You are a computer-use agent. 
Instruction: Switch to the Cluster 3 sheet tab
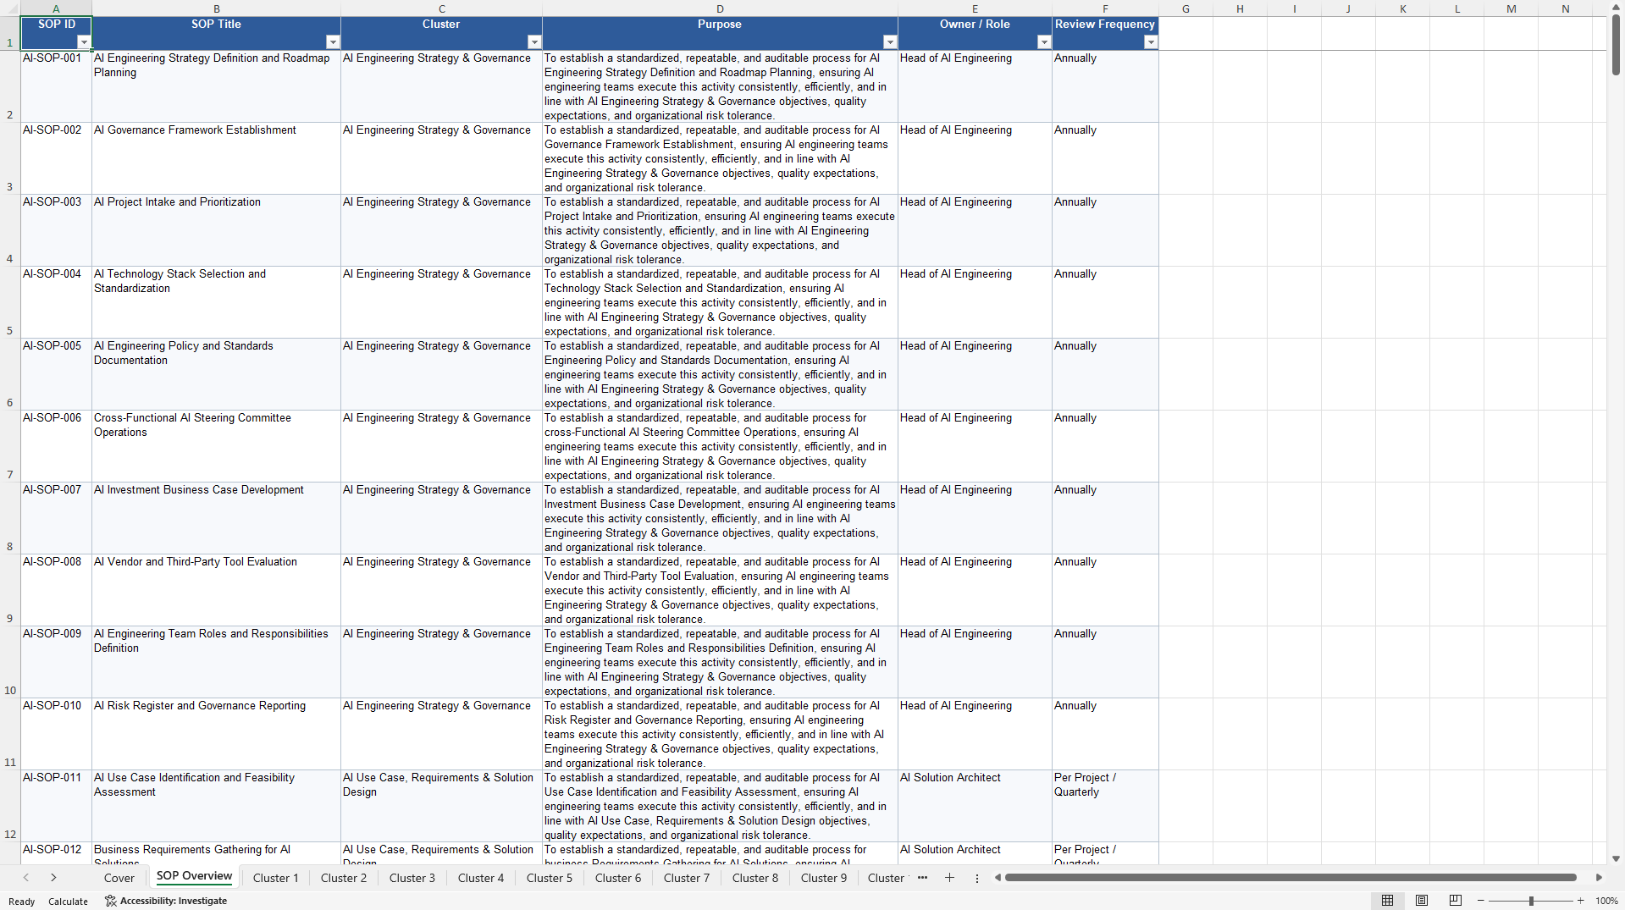(x=412, y=878)
